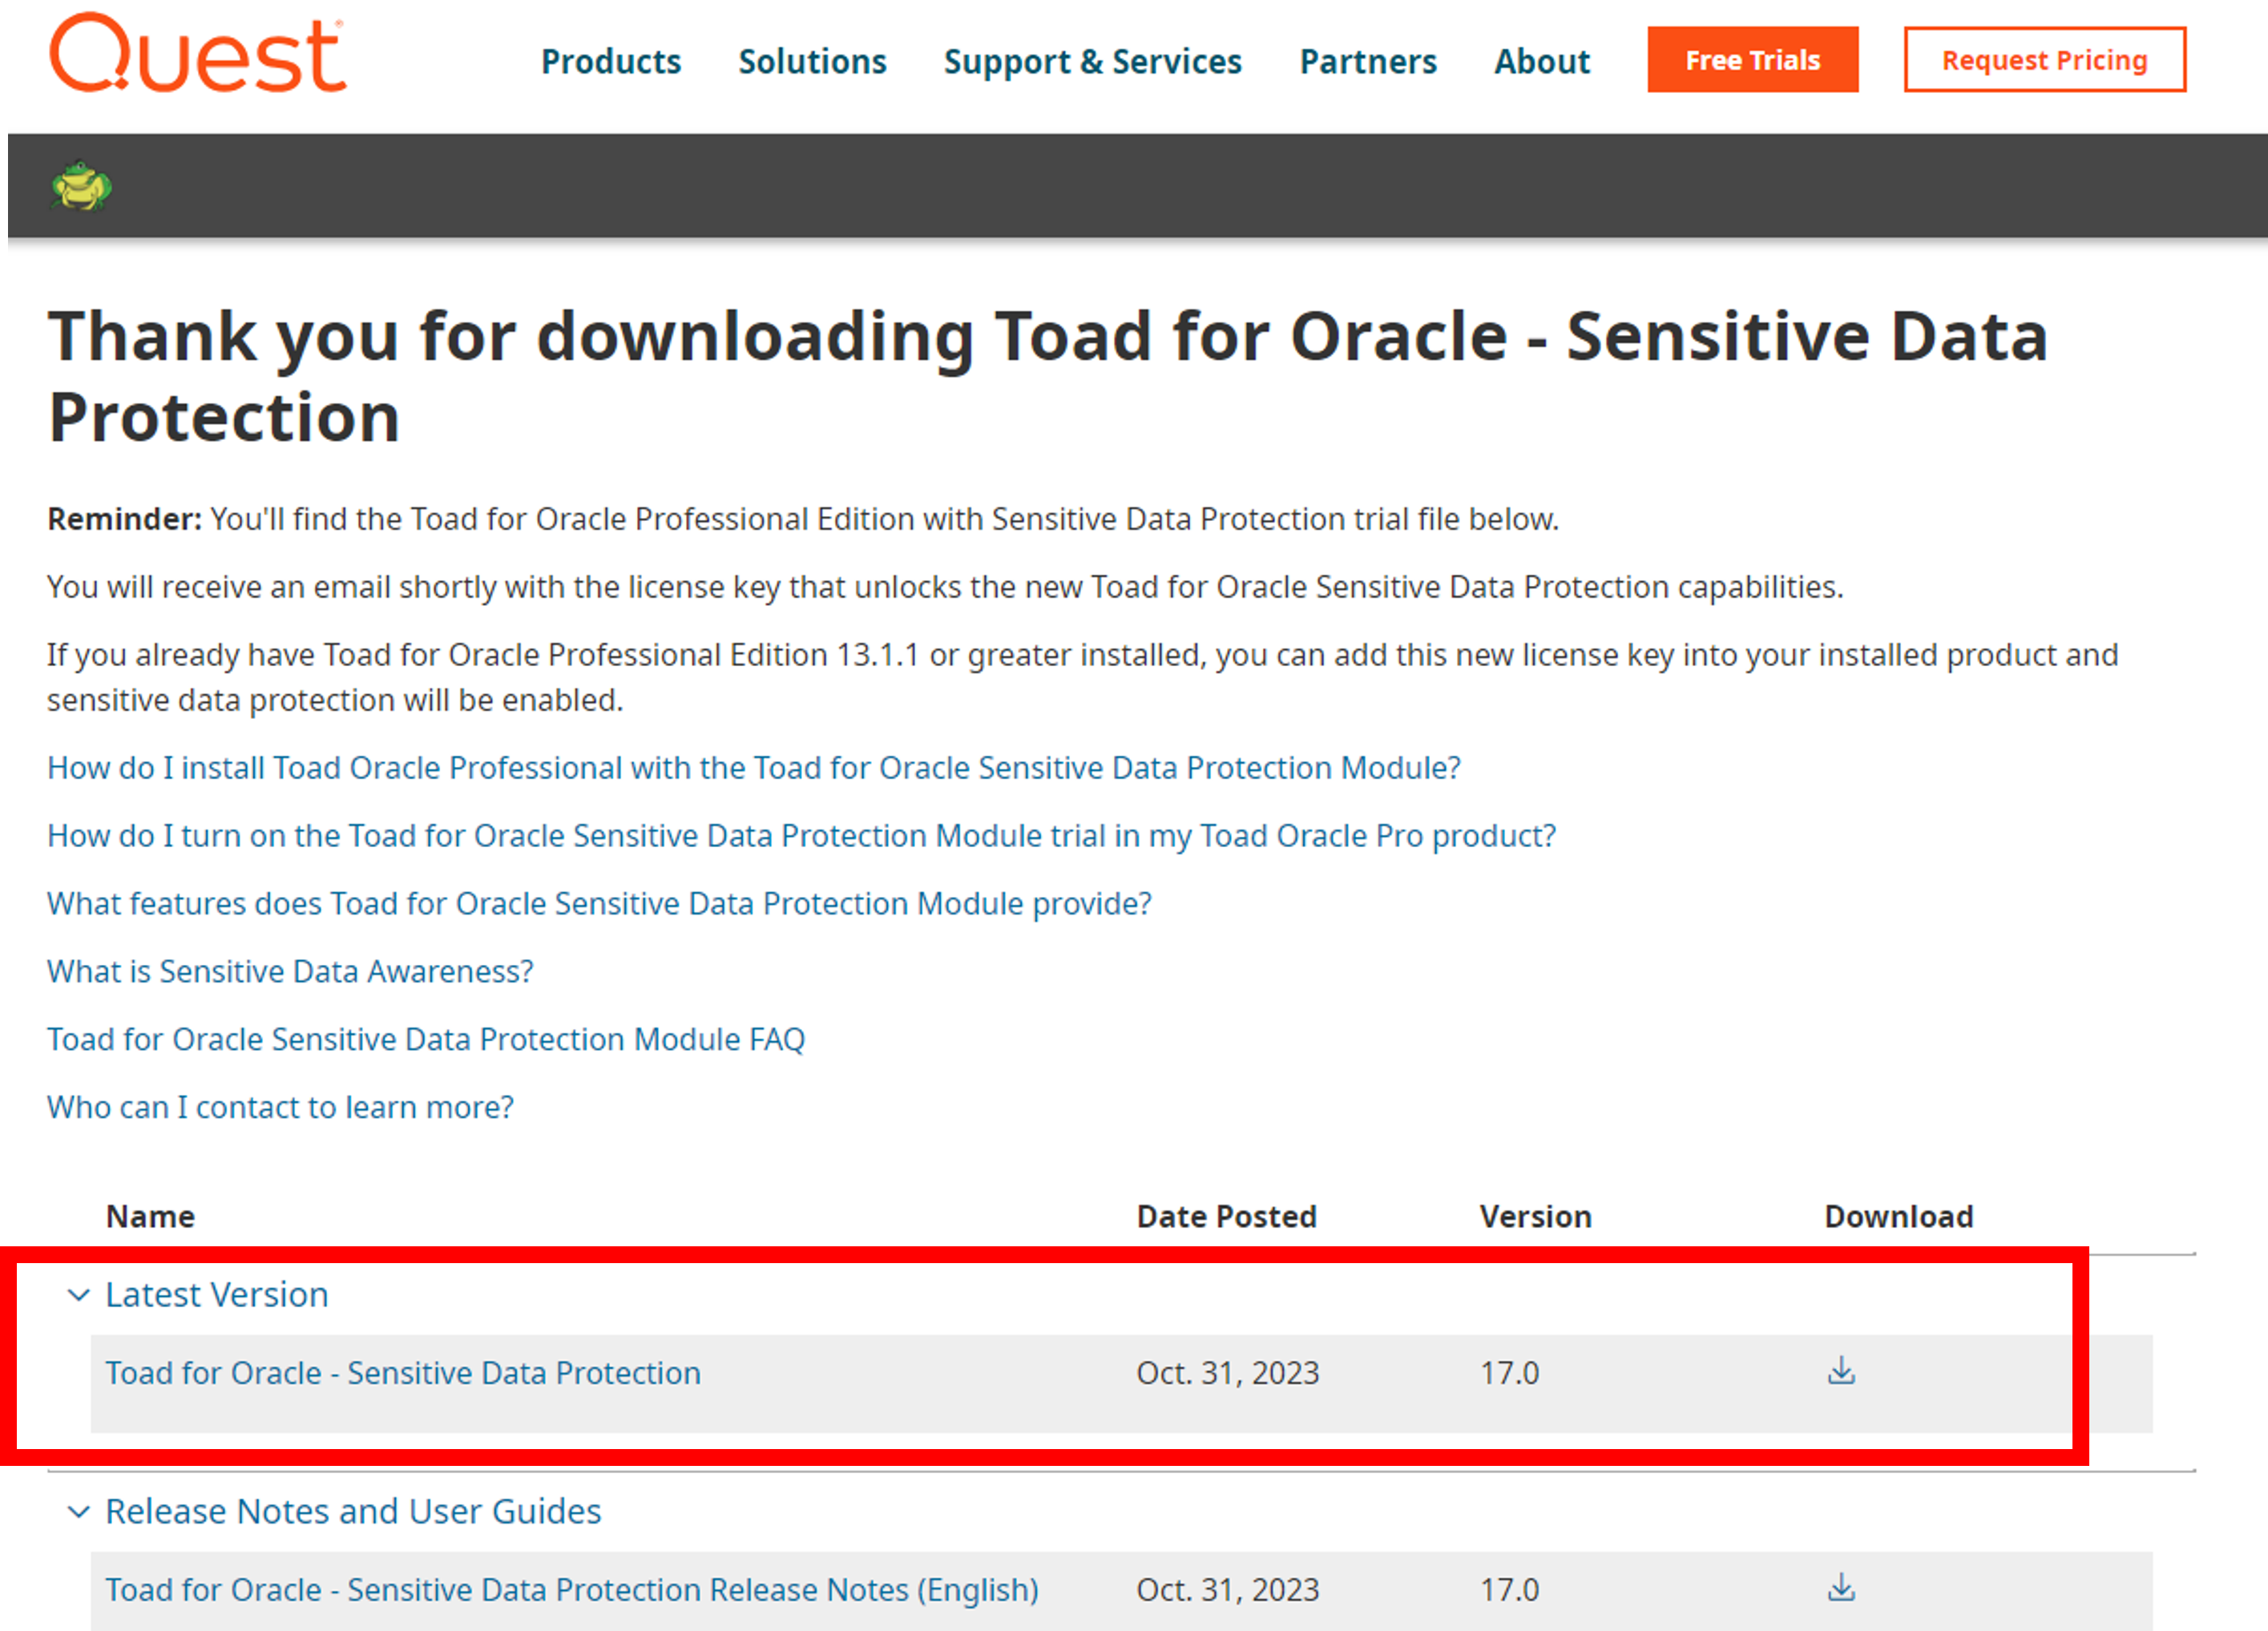
Task: Open What is Sensitive Data Awareness link
Action: tap(290, 972)
